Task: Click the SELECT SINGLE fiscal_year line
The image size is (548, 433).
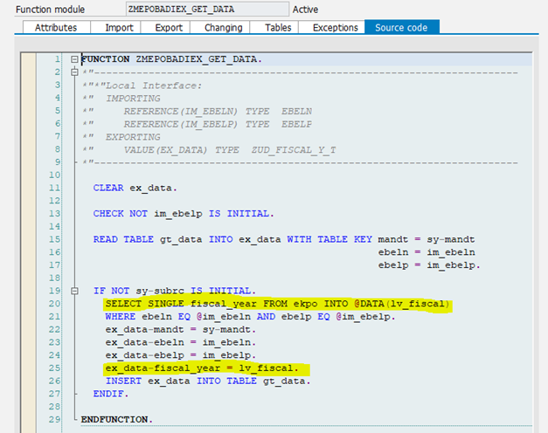Action: coord(277,304)
